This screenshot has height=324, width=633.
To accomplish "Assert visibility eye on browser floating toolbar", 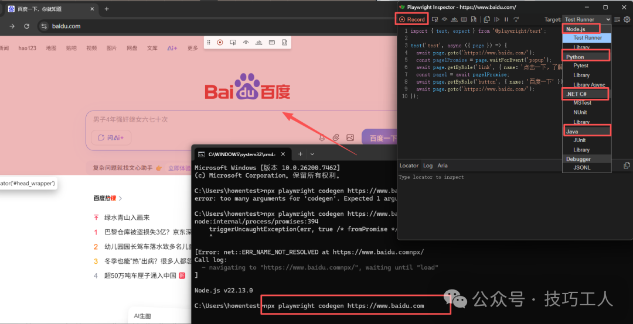I will click(246, 42).
